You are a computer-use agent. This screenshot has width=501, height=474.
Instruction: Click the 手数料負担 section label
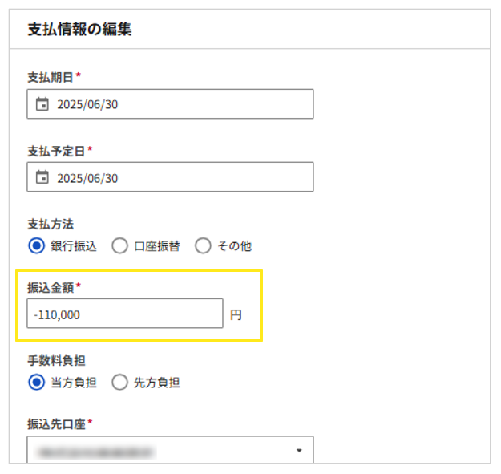point(56,361)
